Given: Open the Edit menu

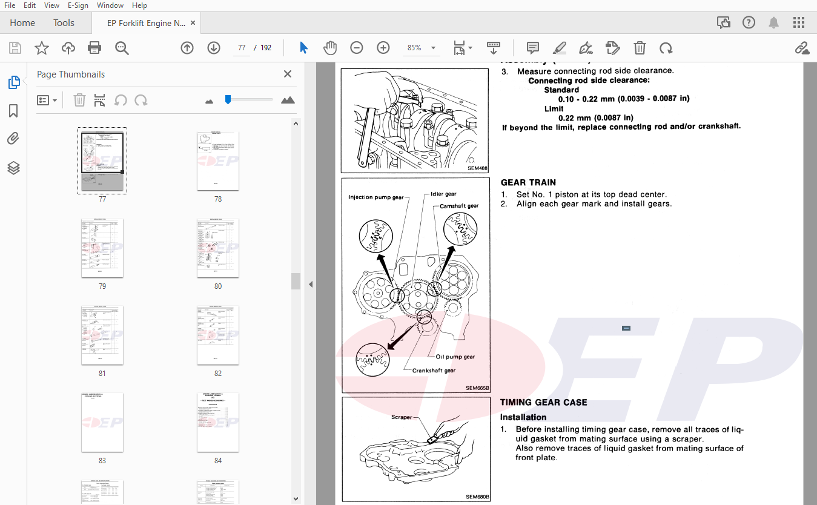Looking at the screenshot, I should 30,5.
